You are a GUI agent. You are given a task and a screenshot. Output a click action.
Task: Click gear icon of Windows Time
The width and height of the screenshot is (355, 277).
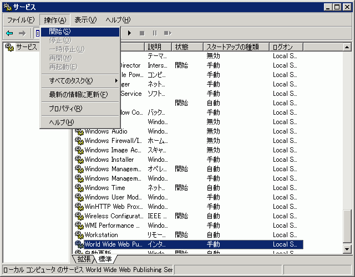(x=79, y=188)
